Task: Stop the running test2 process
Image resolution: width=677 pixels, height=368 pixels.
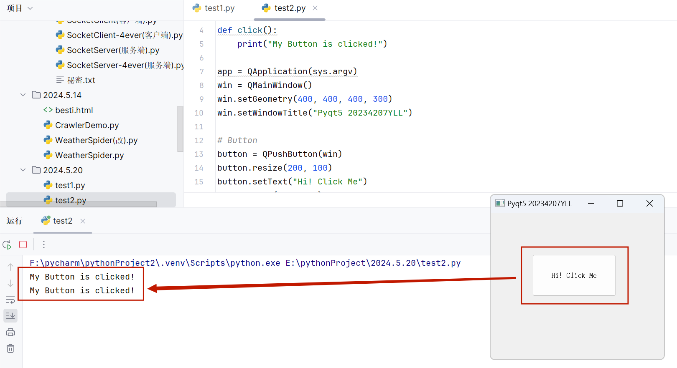Action: (x=23, y=244)
